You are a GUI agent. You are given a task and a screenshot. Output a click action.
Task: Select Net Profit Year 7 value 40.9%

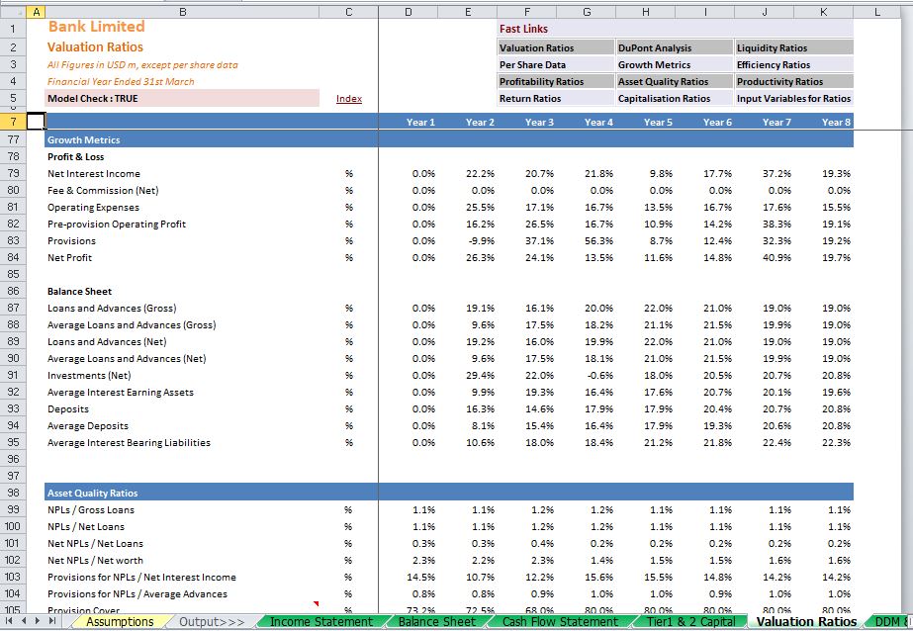point(765,257)
